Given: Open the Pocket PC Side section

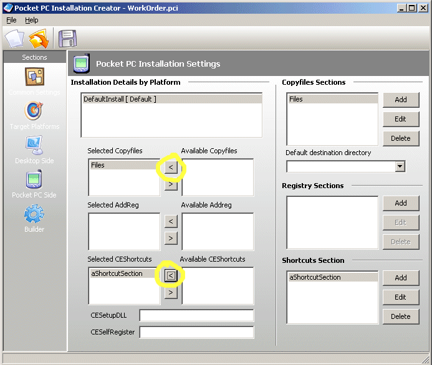Looking at the screenshot, I should tap(34, 184).
